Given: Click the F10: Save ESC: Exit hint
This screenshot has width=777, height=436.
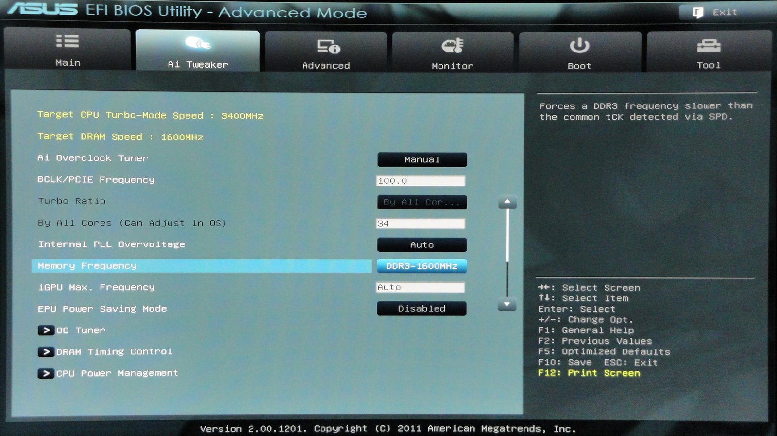Looking at the screenshot, I should tap(598, 363).
